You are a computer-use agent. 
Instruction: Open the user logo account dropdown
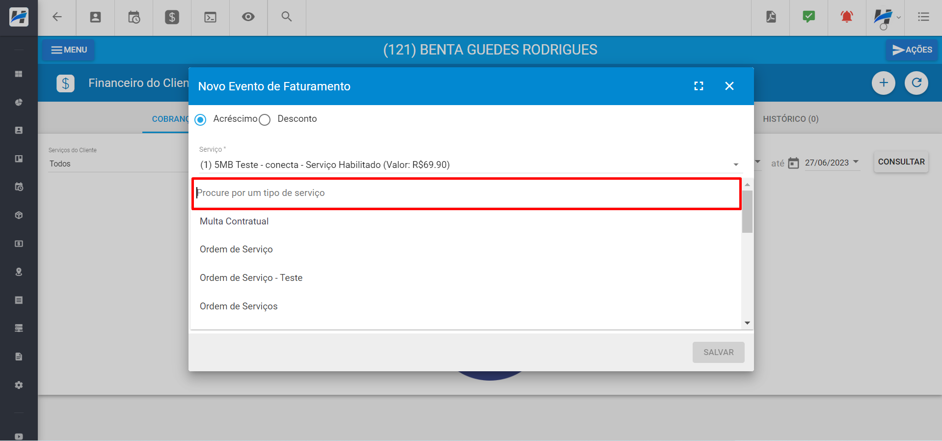(x=886, y=18)
